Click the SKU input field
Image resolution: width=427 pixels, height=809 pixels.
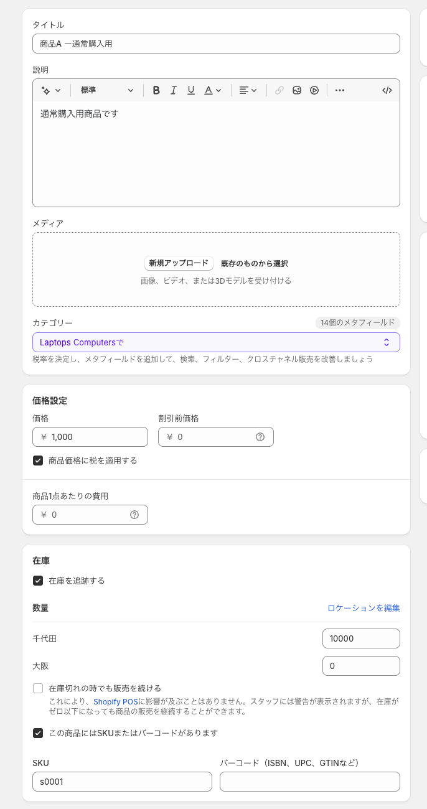tap(122, 782)
